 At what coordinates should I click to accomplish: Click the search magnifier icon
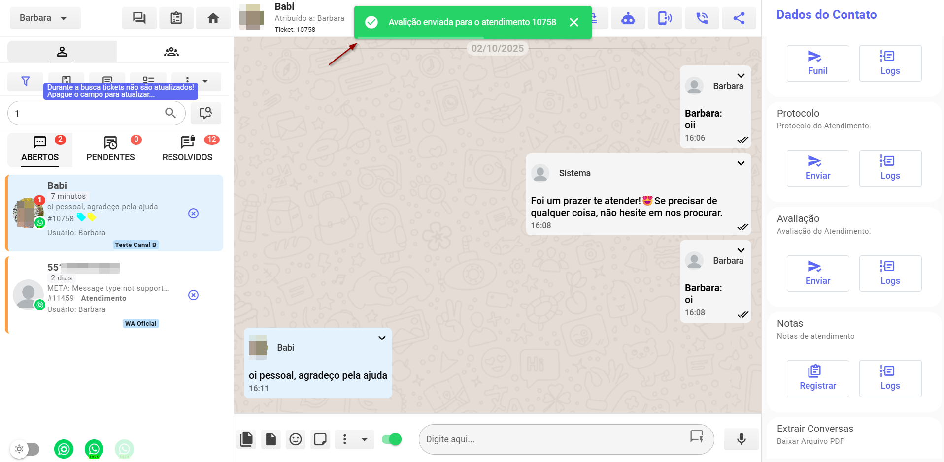coord(170,113)
